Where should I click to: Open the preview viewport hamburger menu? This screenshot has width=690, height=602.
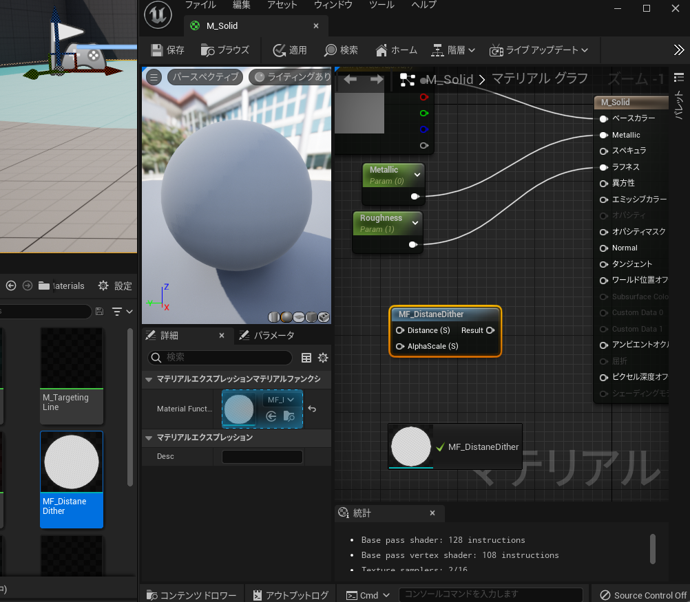point(154,77)
